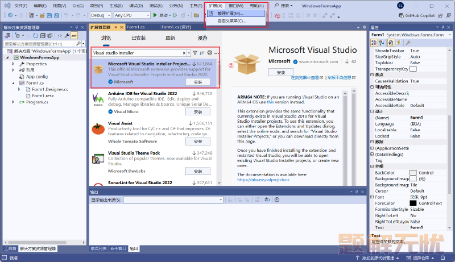This screenshot has height=262, width=455.
Task: Install Arduino IDE for Visual Studio 2022
Action: coord(197,112)
